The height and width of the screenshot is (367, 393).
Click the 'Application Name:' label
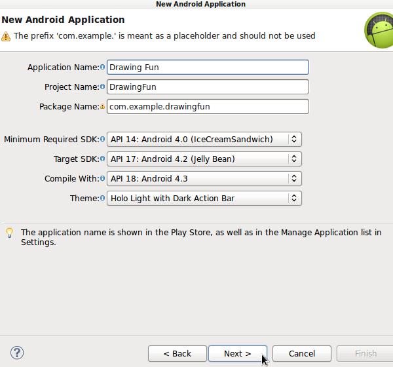click(x=64, y=68)
